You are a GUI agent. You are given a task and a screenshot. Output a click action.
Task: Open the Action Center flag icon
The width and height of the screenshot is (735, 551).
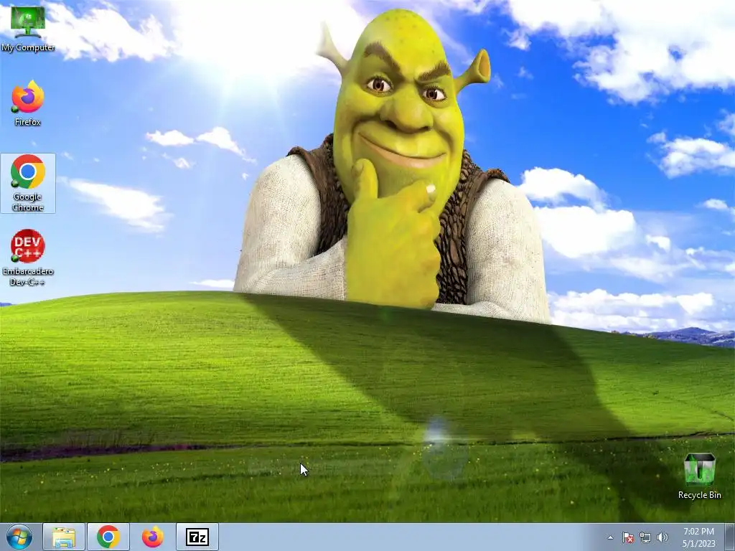pyautogui.click(x=627, y=537)
